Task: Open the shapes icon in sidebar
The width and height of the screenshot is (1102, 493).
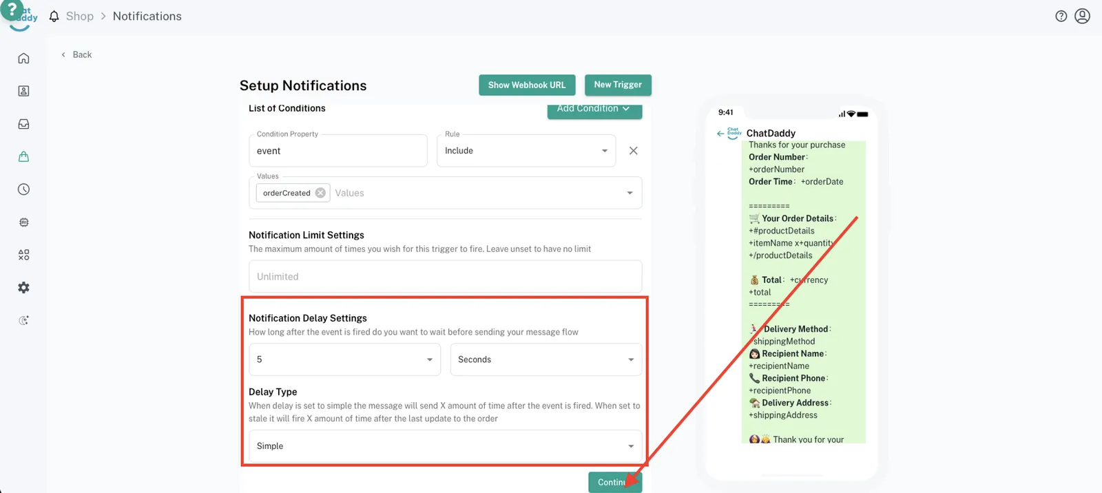Action: pyautogui.click(x=23, y=255)
